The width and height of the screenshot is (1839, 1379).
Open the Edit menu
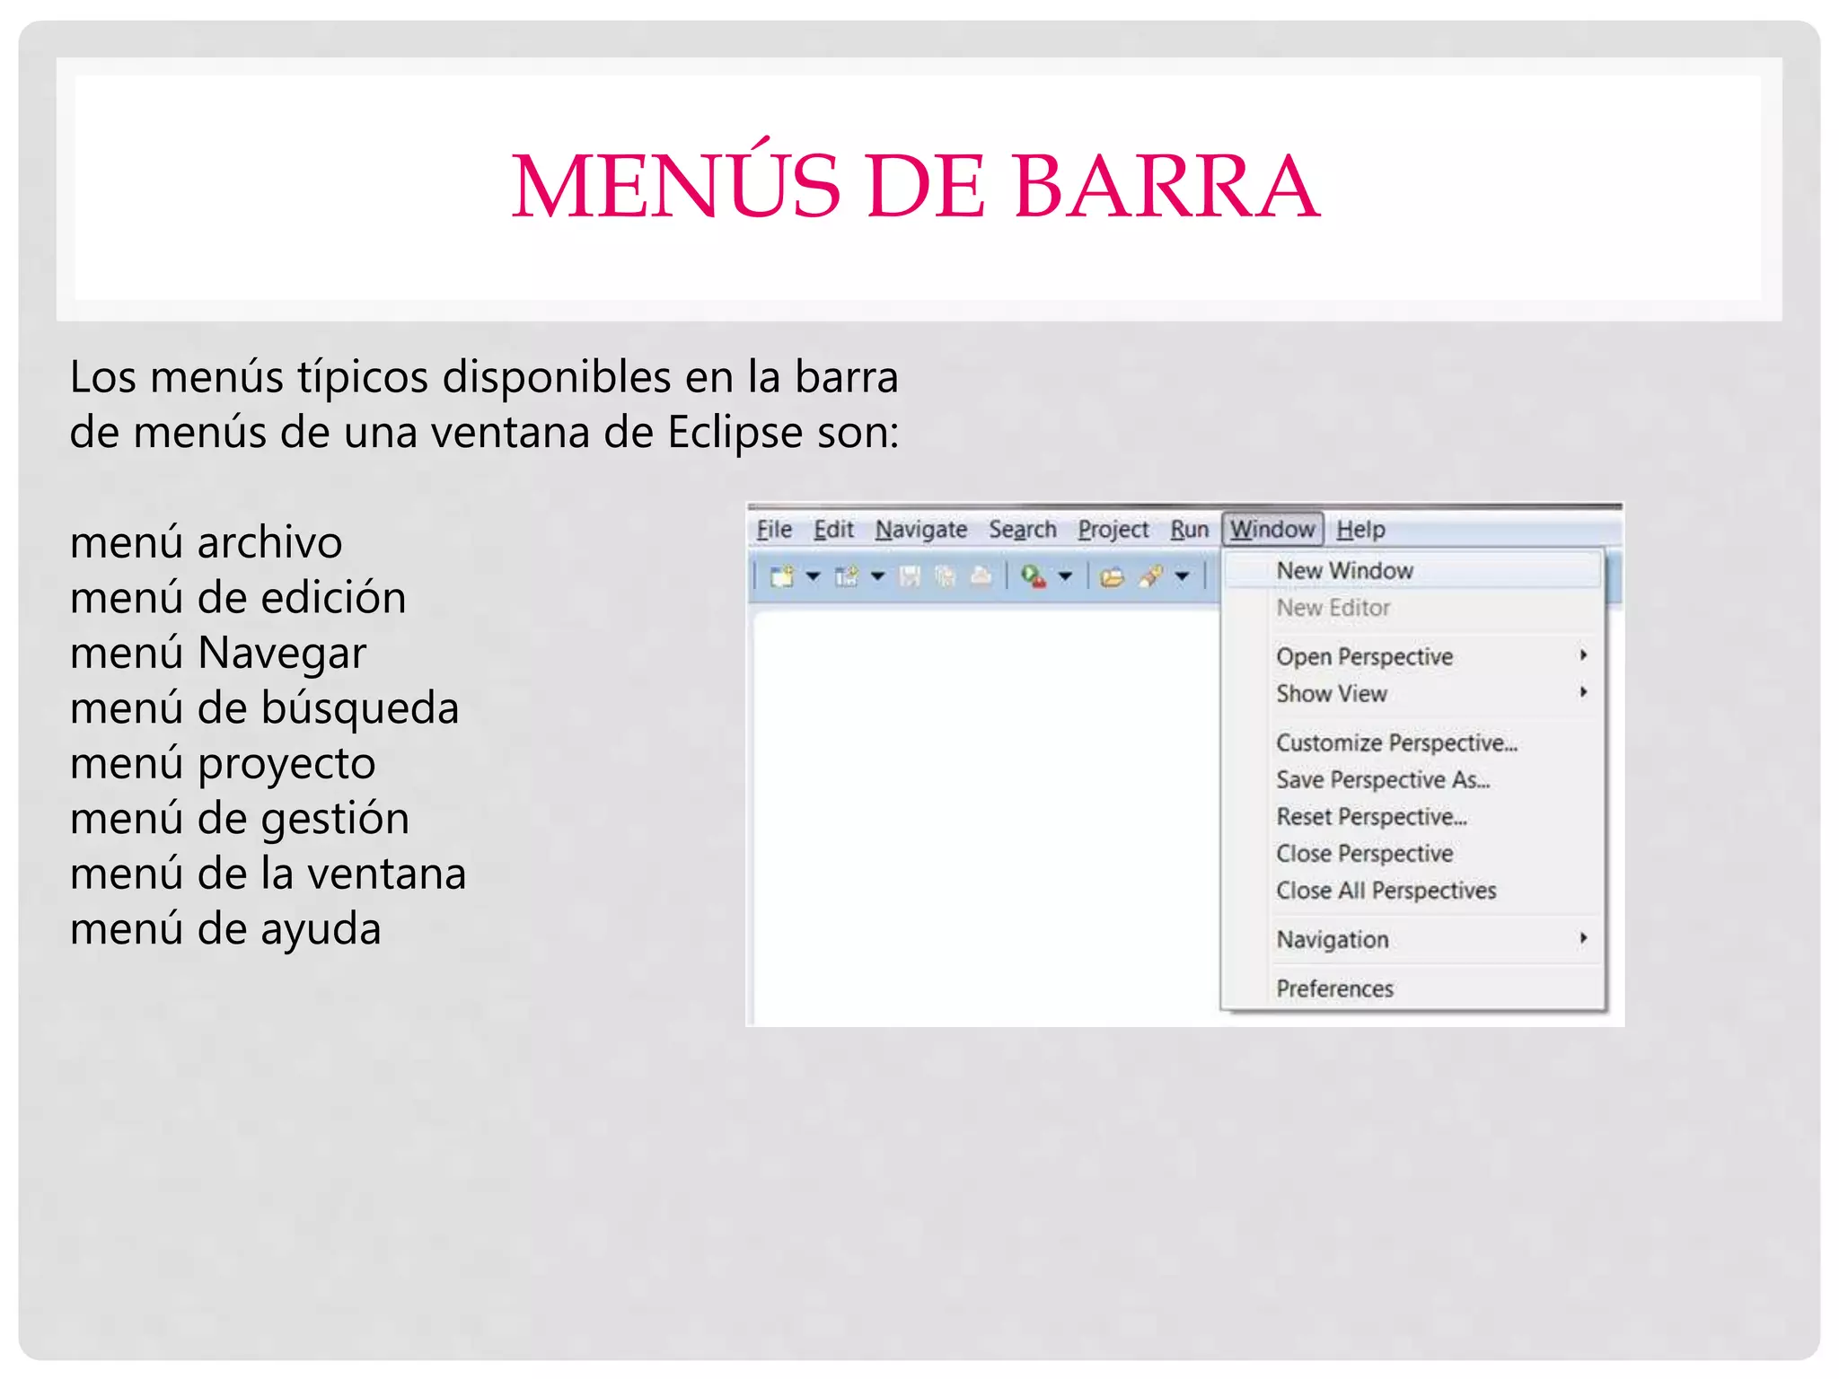coord(833,530)
